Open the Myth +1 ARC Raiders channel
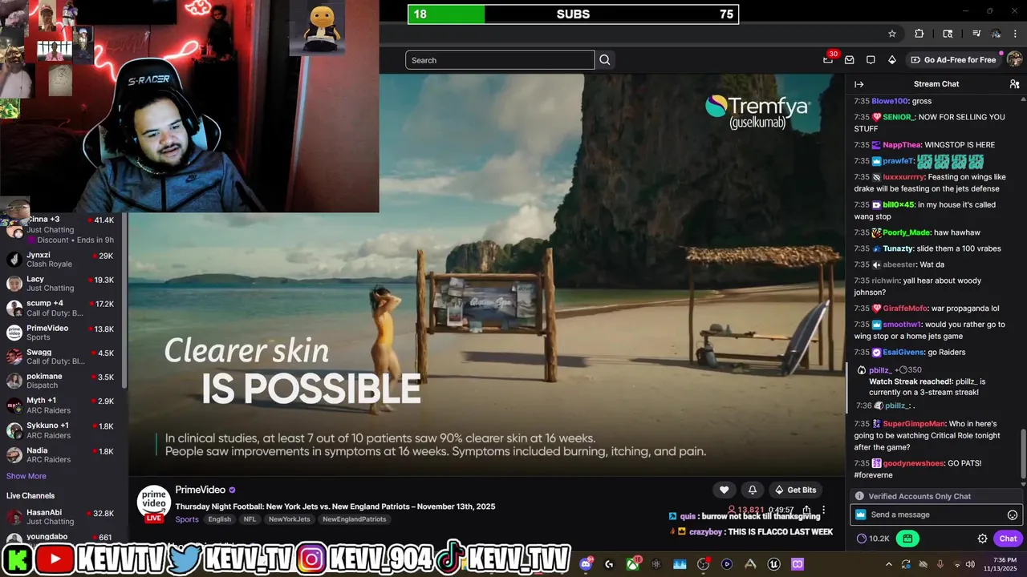1027x577 pixels. (61, 405)
